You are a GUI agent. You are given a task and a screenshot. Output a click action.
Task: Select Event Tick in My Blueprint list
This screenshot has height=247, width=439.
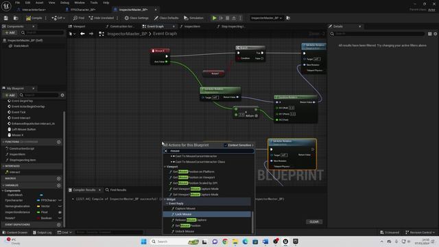pos(19,112)
